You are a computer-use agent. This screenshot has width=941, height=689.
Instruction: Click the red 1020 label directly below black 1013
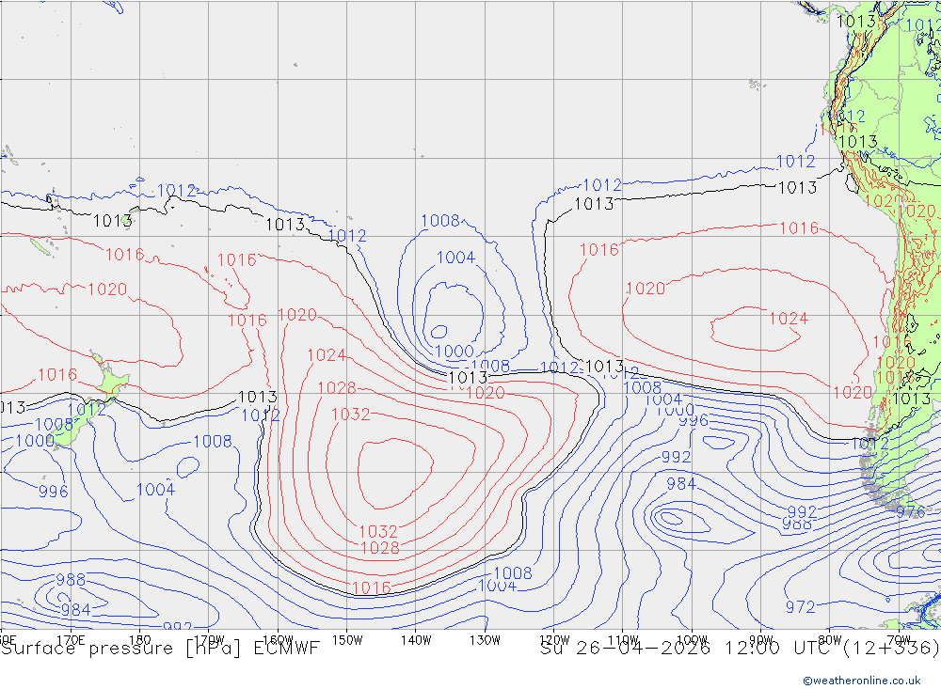(x=485, y=393)
